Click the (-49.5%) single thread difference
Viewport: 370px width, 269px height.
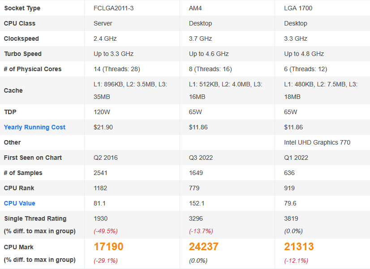click(x=105, y=231)
